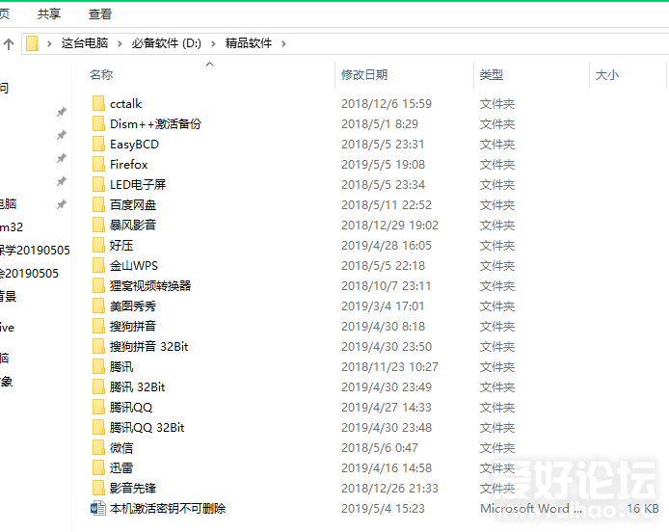Select the 腾讯QQ folder icon
The width and height of the screenshot is (669, 532).
click(98, 408)
